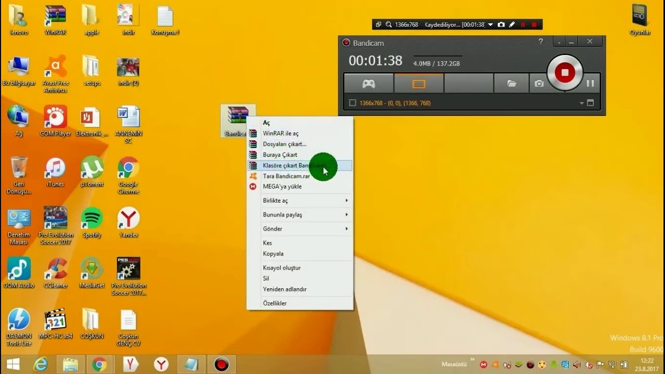Select Geri Dönüşüm recycle bin icon

[x=19, y=176]
